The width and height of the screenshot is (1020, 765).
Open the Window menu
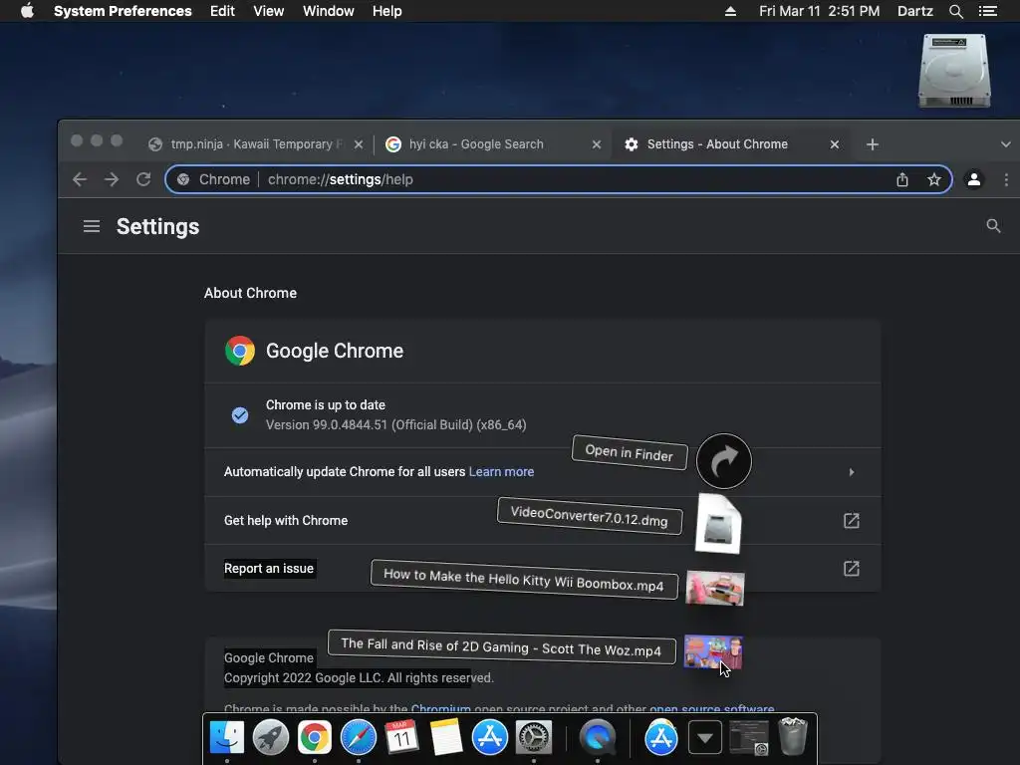[x=329, y=11]
